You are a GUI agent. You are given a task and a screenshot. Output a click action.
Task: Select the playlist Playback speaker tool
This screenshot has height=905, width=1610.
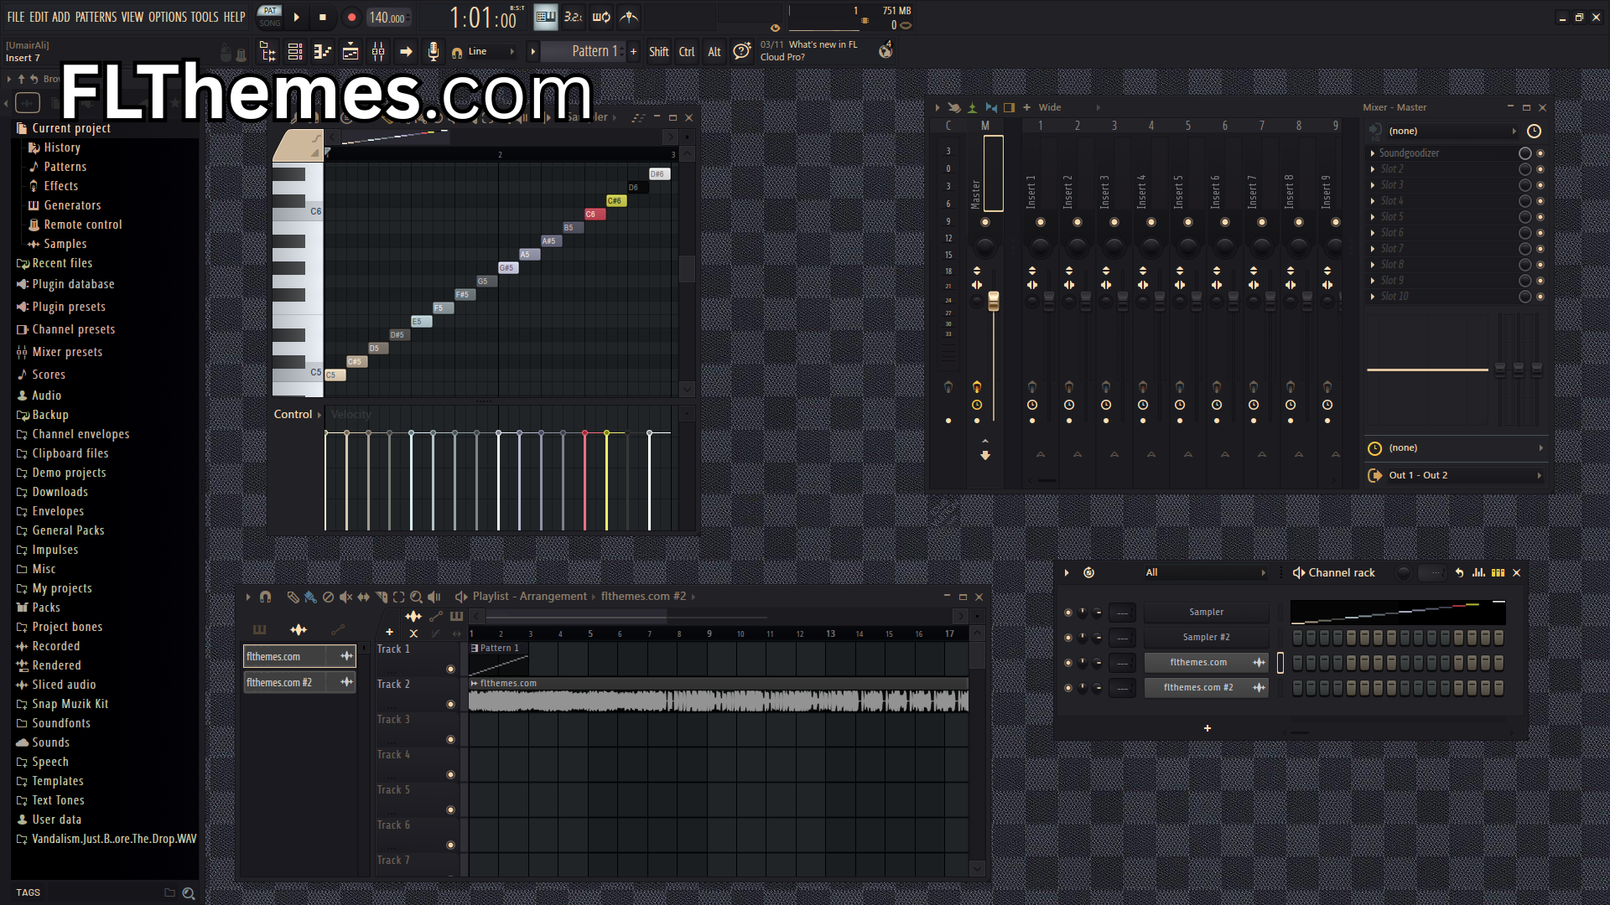pyautogui.click(x=434, y=597)
